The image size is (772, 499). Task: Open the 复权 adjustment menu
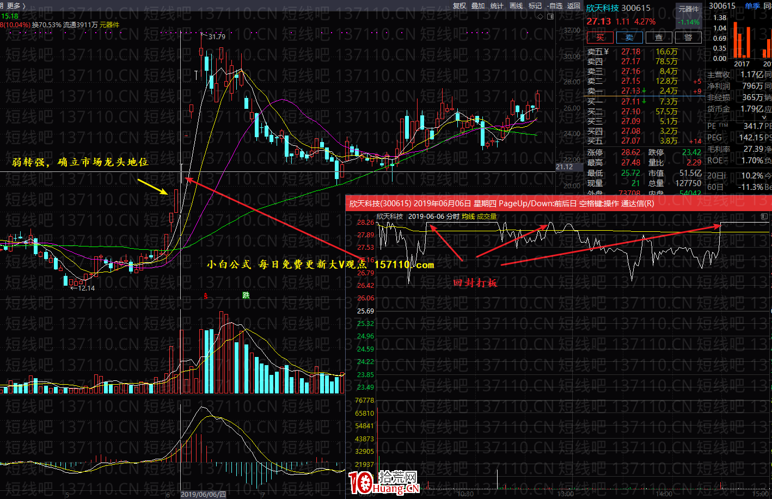pyautogui.click(x=459, y=5)
